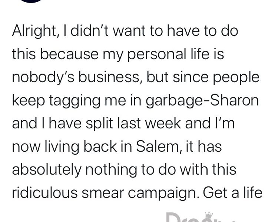Tap the dark profile avatar at top
Viewport: 278px width, 222px height.
32,1
